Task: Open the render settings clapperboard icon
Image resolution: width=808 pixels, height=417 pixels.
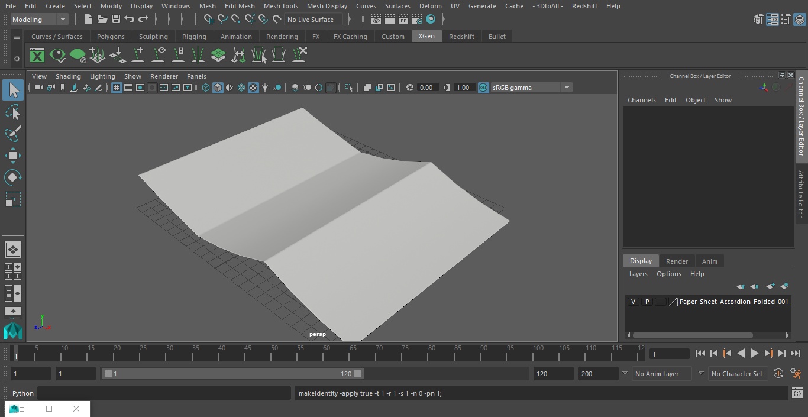Action: tap(417, 20)
